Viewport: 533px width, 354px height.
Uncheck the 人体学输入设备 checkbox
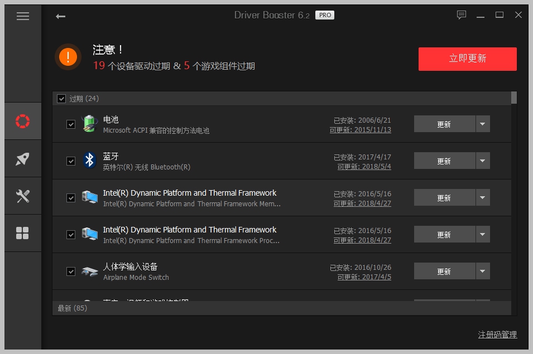click(x=71, y=271)
